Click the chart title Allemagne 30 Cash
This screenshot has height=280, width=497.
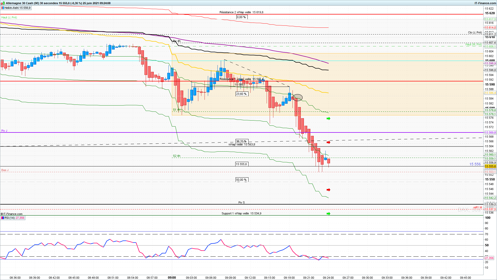coord(19,3)
